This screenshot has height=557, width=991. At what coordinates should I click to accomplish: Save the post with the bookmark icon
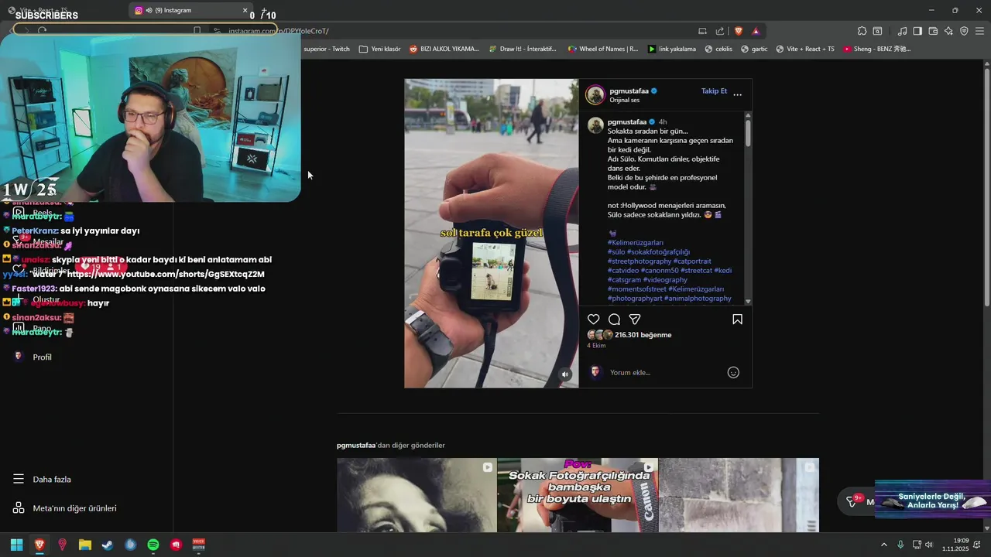pos(737,320)
